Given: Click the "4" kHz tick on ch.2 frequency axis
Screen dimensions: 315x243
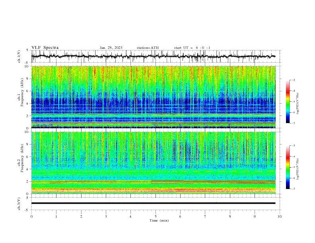Looking at the screenshot, I should click(28, 169).
